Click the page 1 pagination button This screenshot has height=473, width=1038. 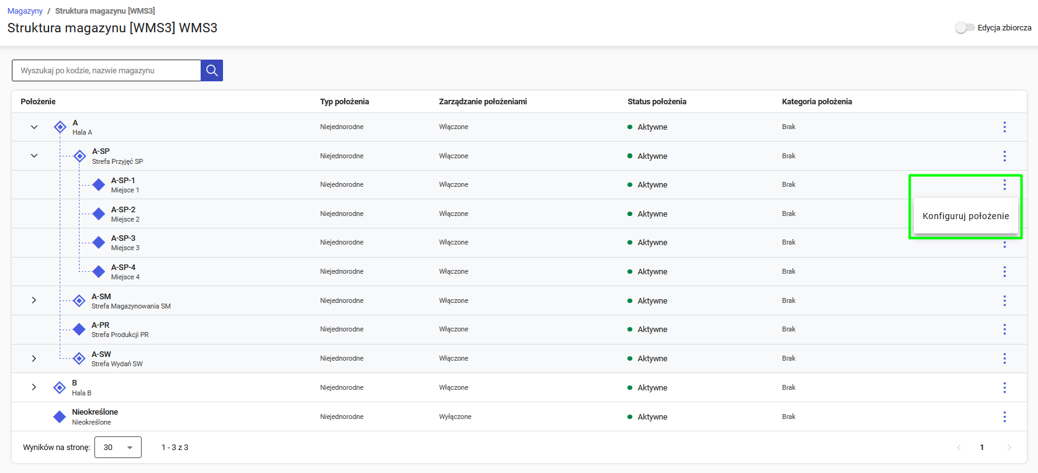(x=981, y=448)
